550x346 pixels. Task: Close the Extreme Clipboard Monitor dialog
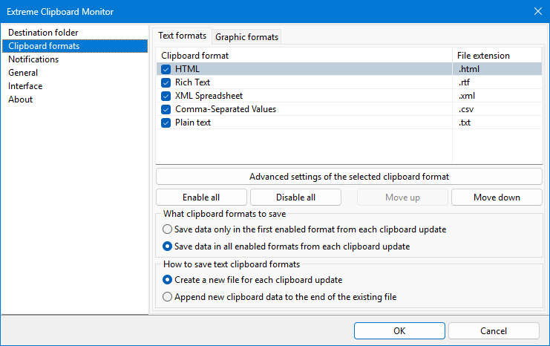pyautogui.click(x=537, y=11)
